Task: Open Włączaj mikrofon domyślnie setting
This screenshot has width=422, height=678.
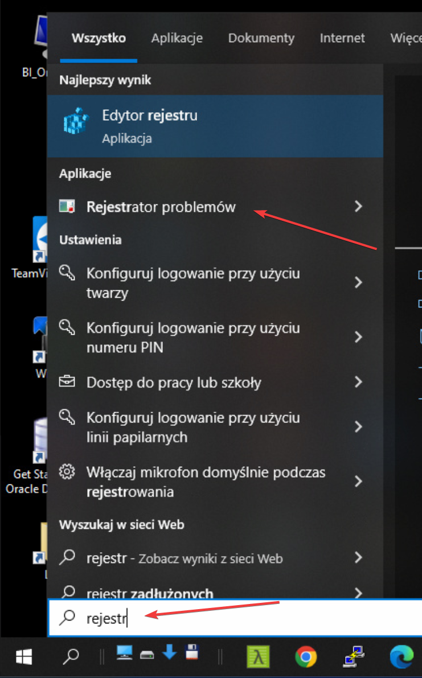Action: coord(205,482)
